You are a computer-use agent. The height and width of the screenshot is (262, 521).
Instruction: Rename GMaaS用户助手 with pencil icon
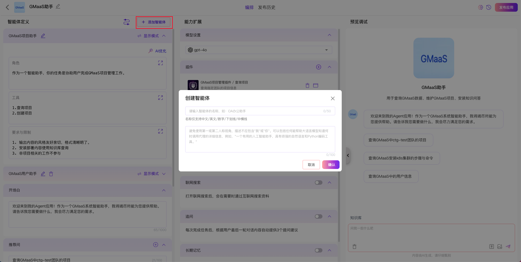pos(43,174)
